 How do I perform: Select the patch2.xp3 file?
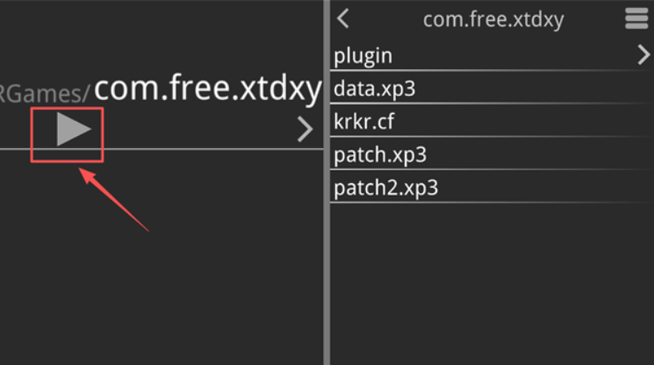(492, 187)
